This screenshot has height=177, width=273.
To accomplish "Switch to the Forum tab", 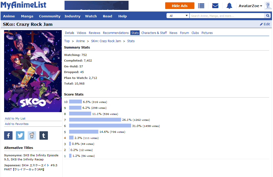I will pyautogui.click(x=184, y=33).
